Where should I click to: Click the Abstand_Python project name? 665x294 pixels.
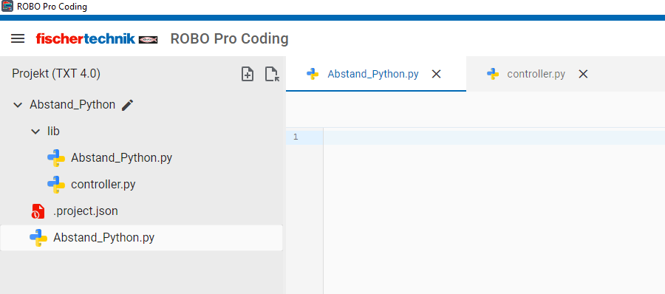pos(72,105)
